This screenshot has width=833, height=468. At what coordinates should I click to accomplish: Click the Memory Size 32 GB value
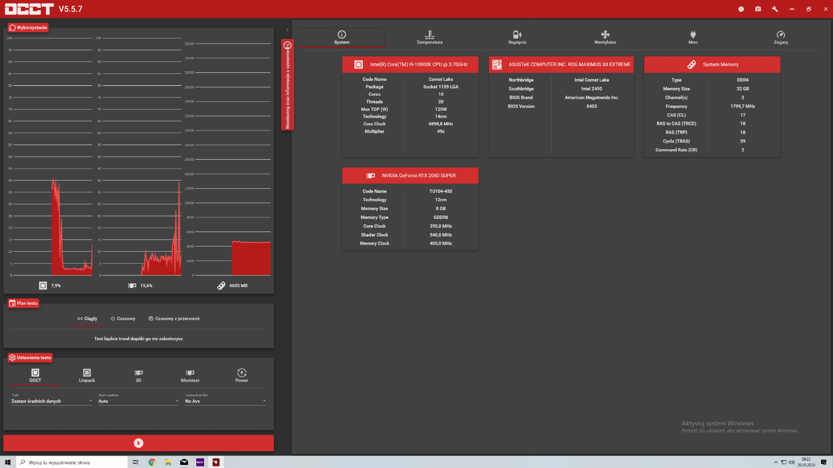click(743, 89)
